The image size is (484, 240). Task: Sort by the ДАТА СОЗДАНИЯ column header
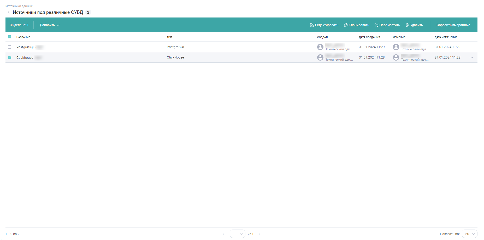click(369, 37)
